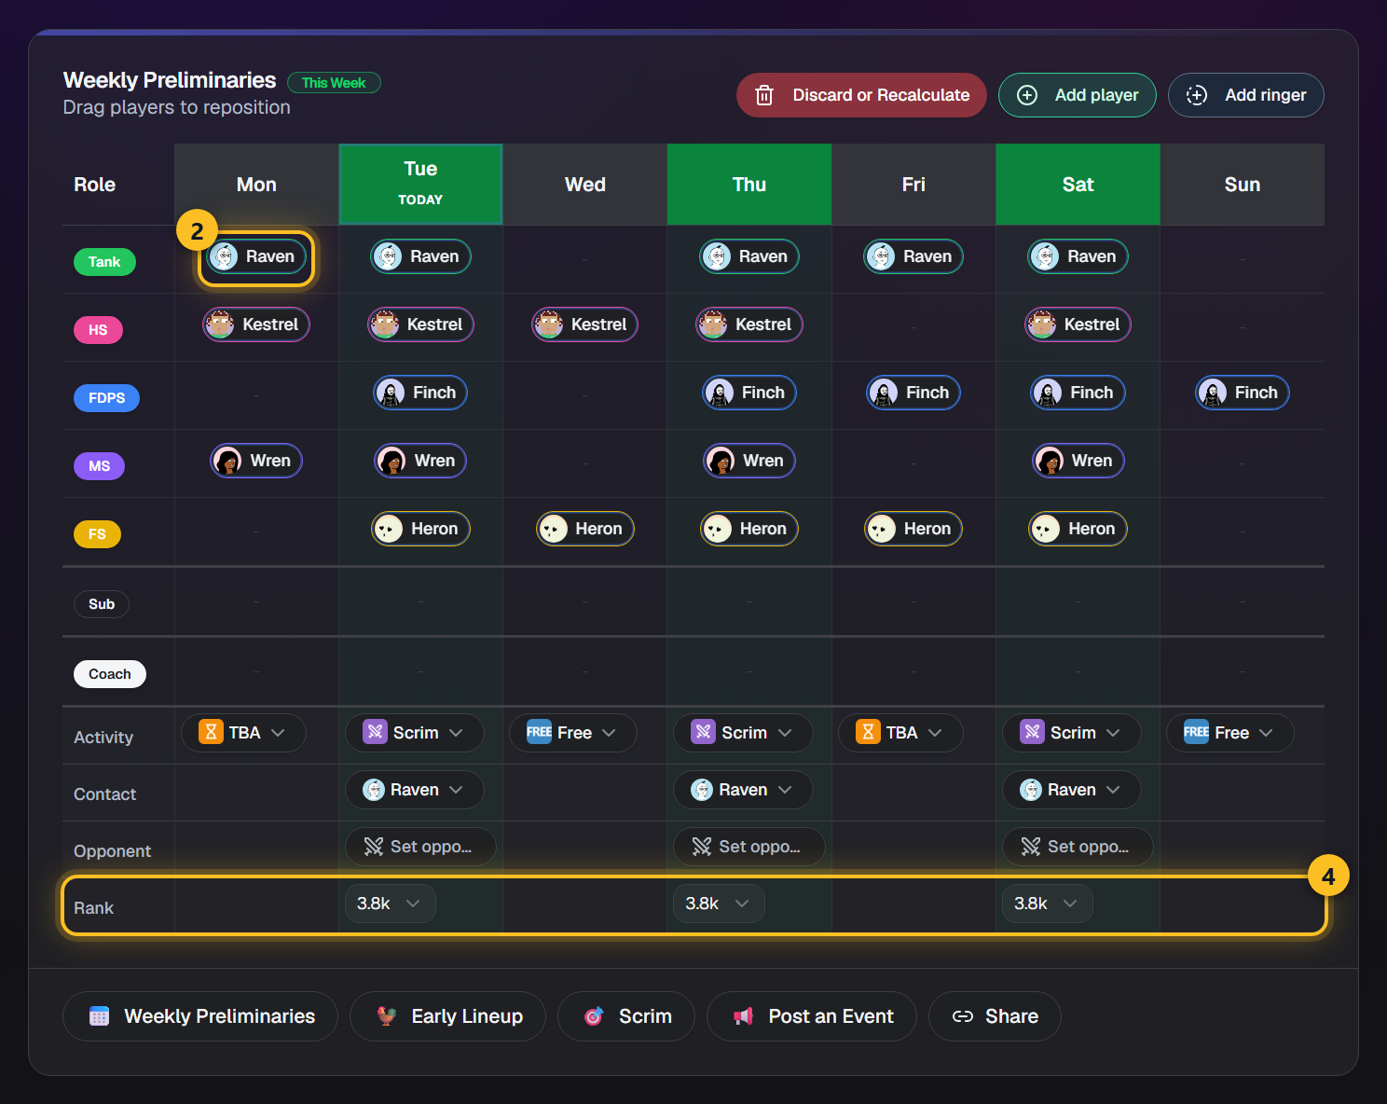Screen dimensions: 1387x1104
Task: Click the rooster icon on Early Lineup
Action: pos(386,1016)
